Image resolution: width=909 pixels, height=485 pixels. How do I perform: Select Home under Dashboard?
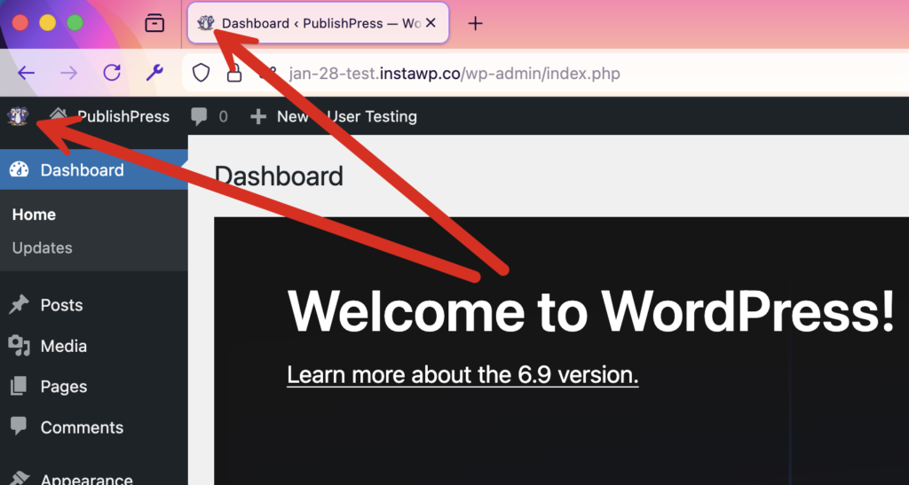35,215
